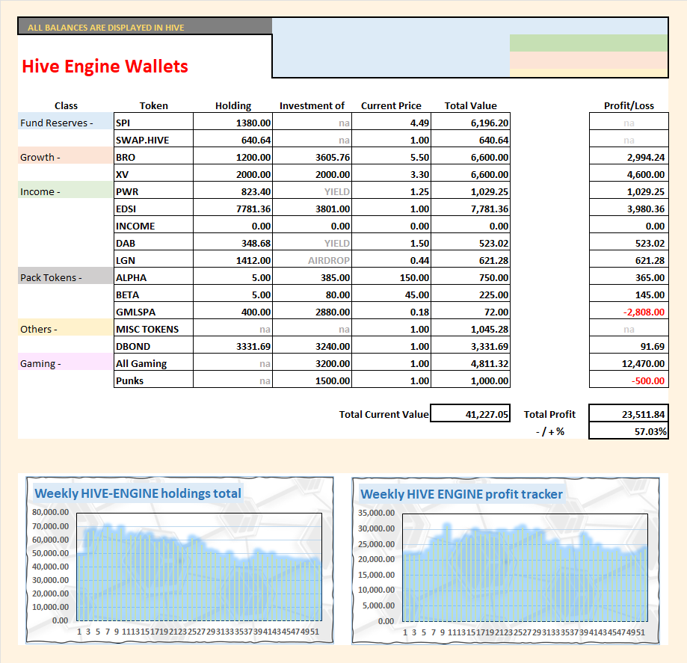The width and height of the screenshot is (687, 663).
Task: Select the green color bar in header
Action: click(588, 43)
